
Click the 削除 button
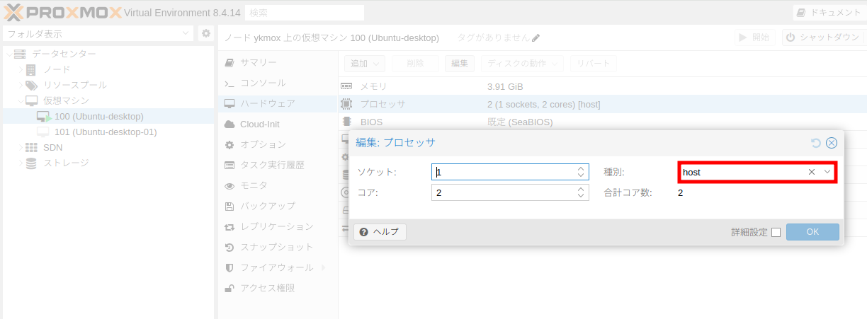[415, 63]
